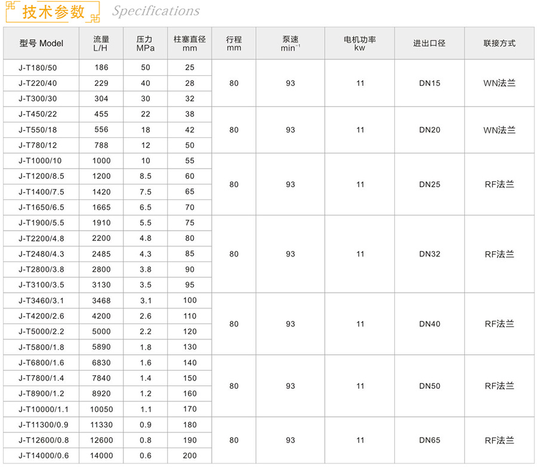The image size is (537, 467).
Task: Select the 电机功率 kw column header
Action: [360, 44]
